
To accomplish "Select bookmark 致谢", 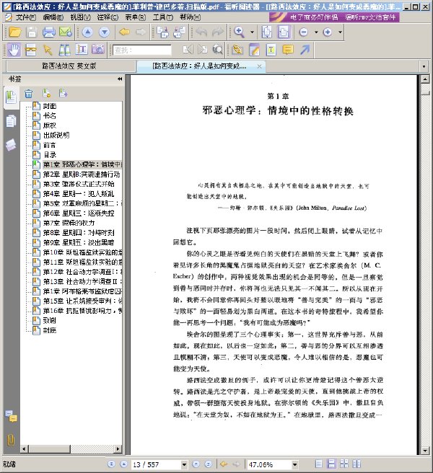I will (x=50, y=320).
